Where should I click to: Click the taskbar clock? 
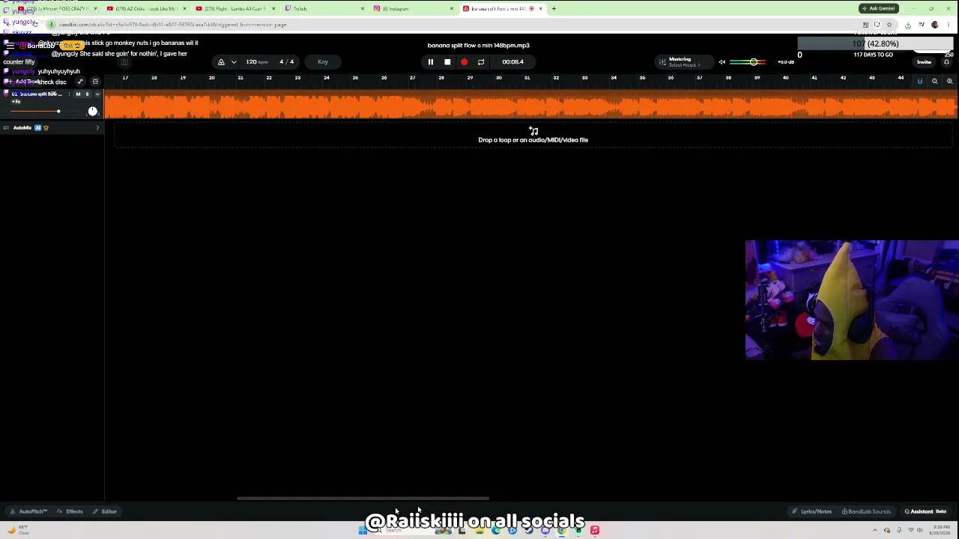click(941, 530)
